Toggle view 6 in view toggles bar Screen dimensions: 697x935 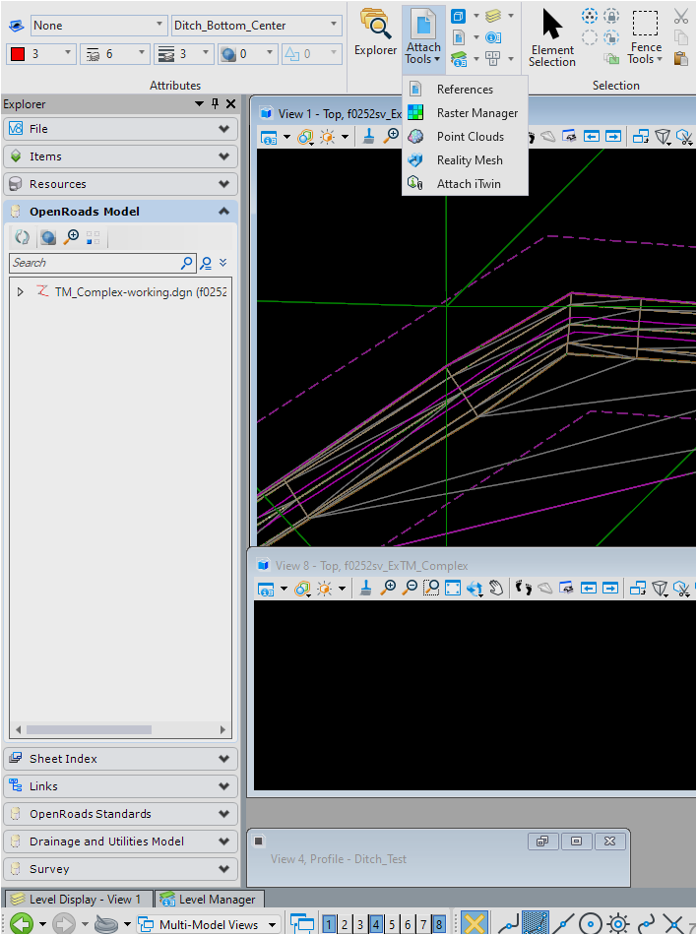408,925
